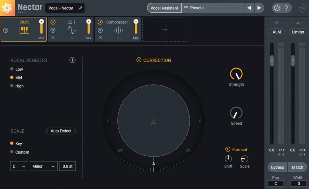Toggle the Formant power button
Screen dimensions: 309x189
(228, 149)
